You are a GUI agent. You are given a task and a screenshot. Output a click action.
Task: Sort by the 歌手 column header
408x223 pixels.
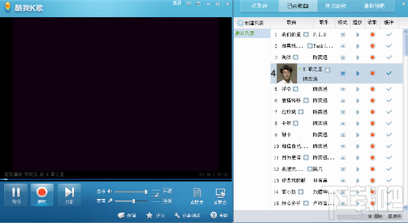click(x=324, y=23)
